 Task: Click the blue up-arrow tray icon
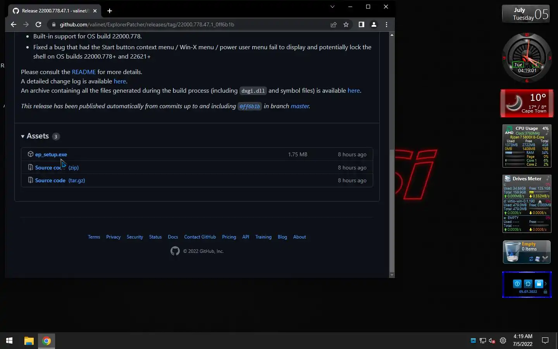(x=473, y=340)
